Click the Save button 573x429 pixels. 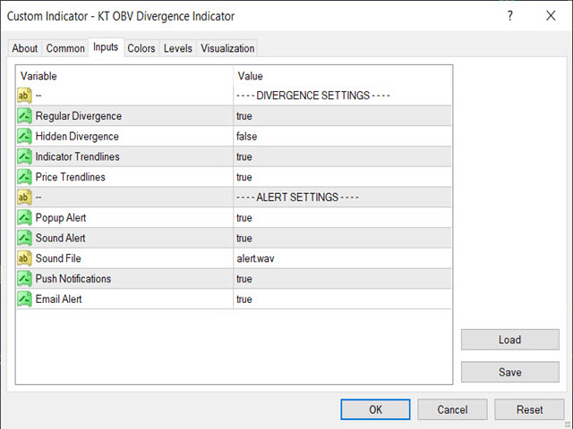coord(510,372)
